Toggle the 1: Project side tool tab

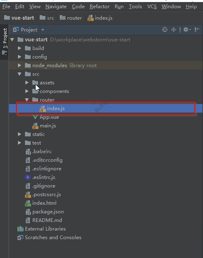tap(5, 42)
